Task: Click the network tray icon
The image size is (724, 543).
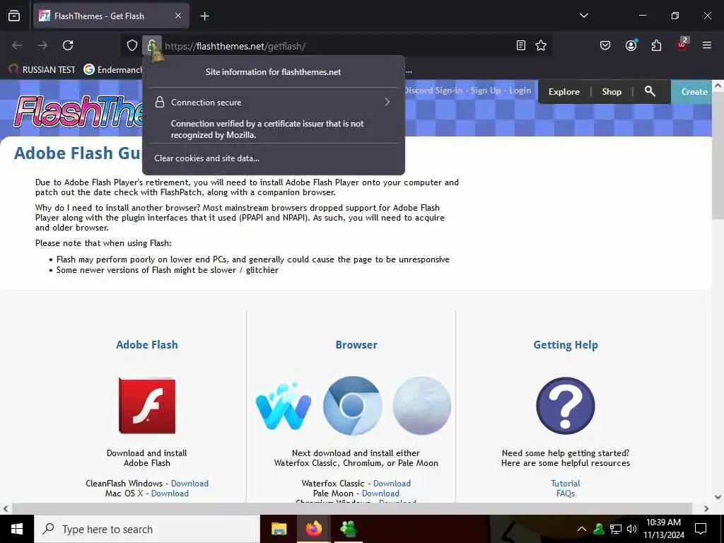Action: (616, 529)
